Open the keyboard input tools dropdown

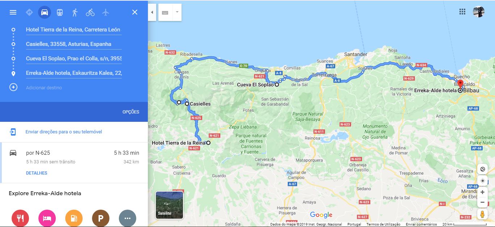177,12
